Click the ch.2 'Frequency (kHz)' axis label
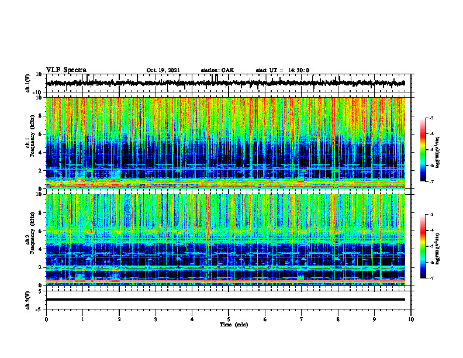Screen dimensions: 463x358 (x=32, y=233)
